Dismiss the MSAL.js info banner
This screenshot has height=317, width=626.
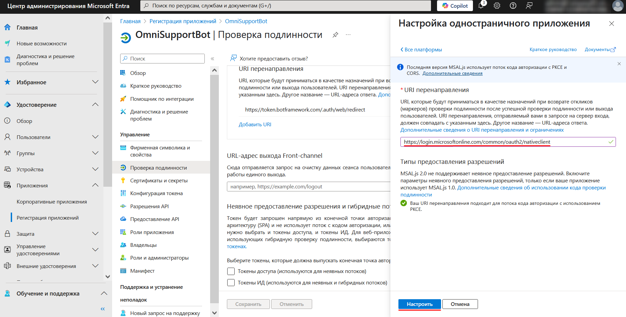click(619, 64)
